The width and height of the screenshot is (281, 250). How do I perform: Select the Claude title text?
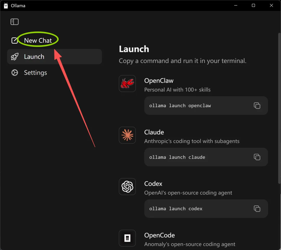(154, 132)
